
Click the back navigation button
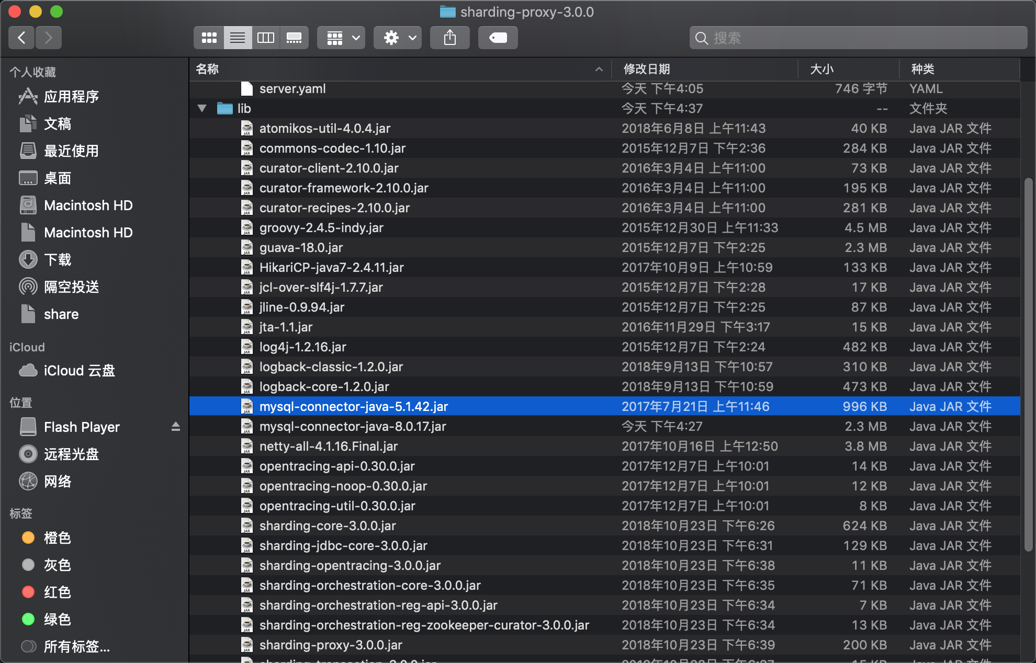click(x=21, y=37)
